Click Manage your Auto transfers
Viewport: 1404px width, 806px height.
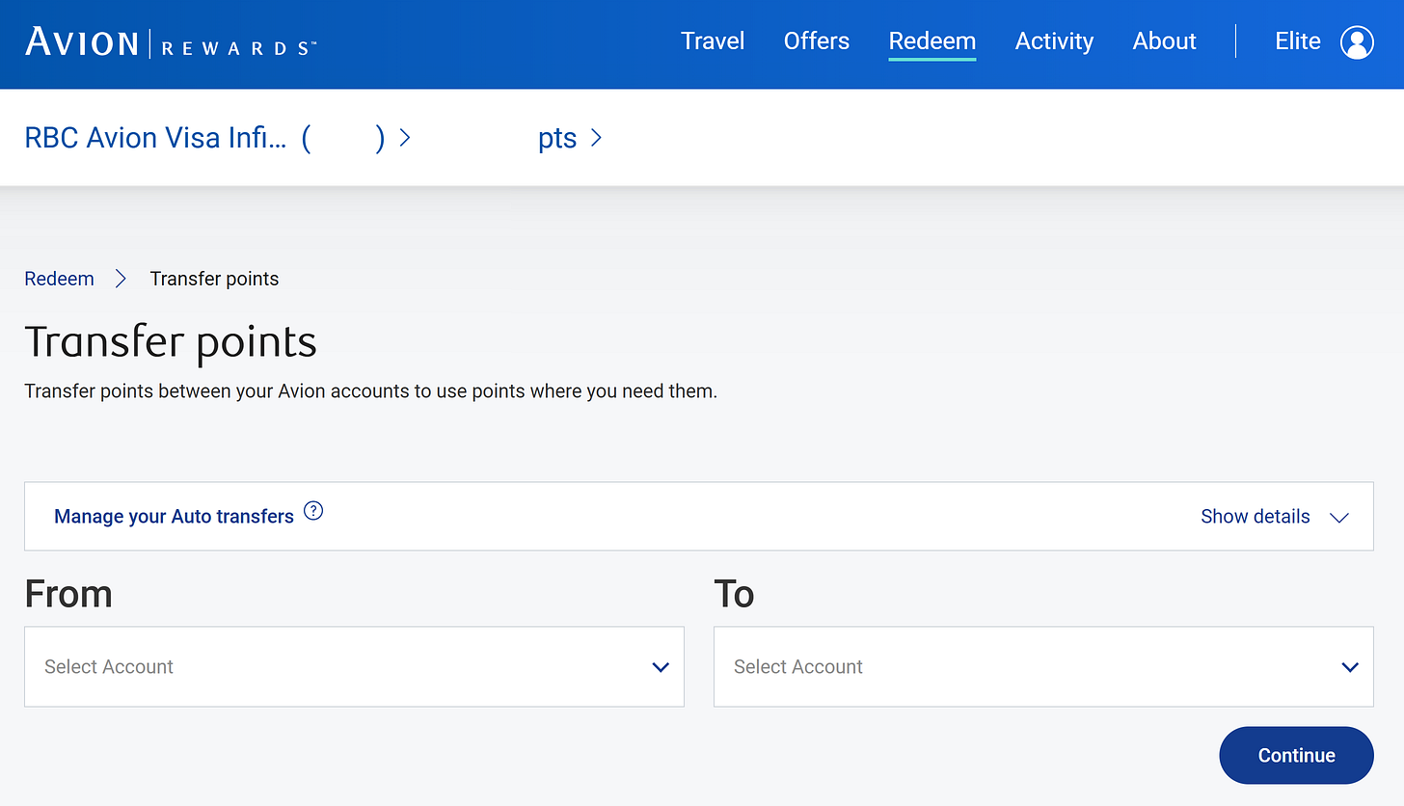tap(174, 517)
